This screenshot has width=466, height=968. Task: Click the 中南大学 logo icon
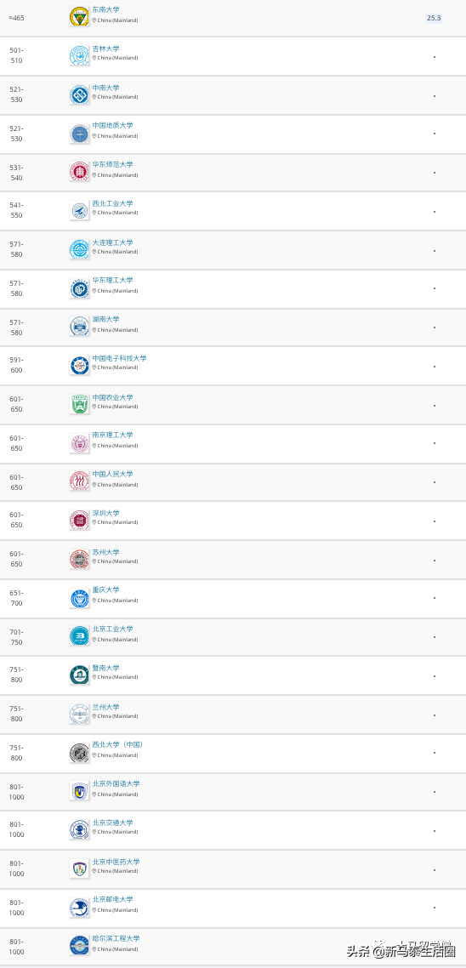[x=79, y=95]
